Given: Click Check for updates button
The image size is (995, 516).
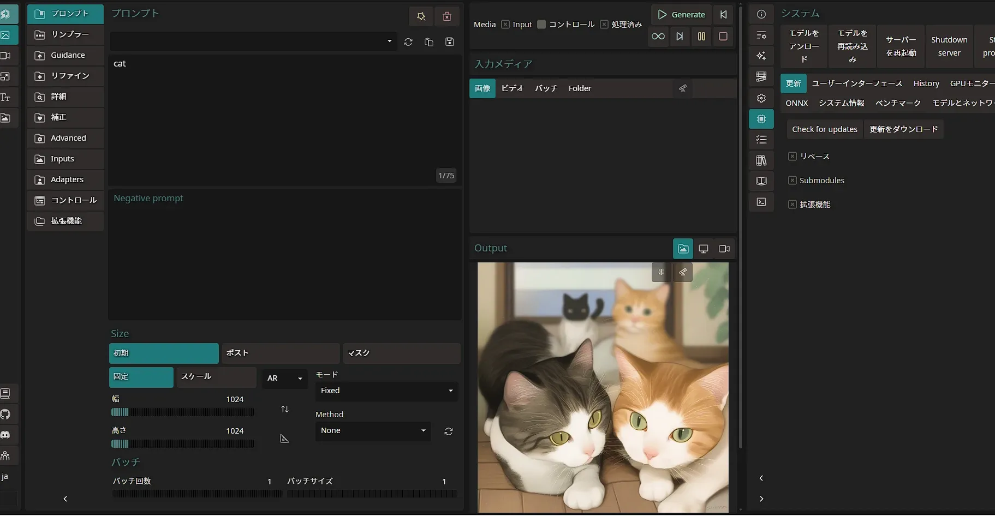Looking at the screenshot, I should [825, 129].
